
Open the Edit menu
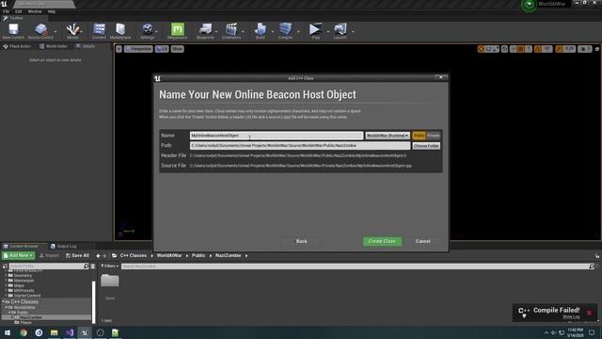click(x=18, y=11)
